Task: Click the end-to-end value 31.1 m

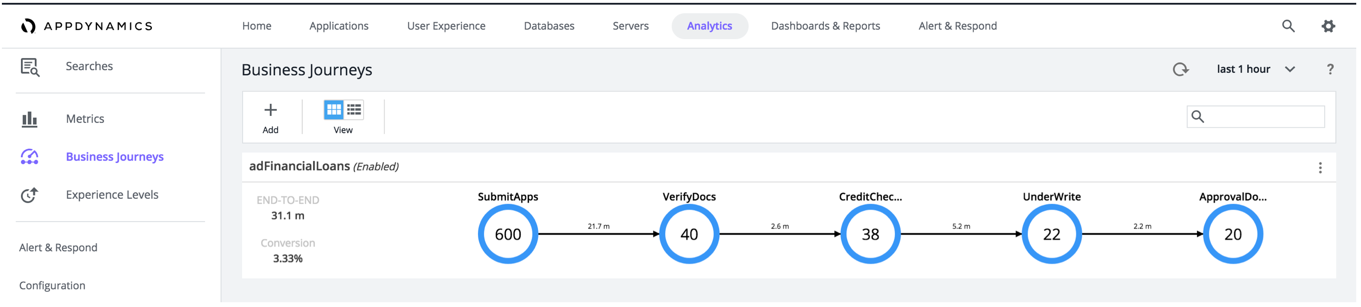Action: click(x=288, y=216)
